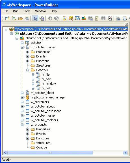Select Structures folder under m_pbtutor_frame

click(43, 65)
